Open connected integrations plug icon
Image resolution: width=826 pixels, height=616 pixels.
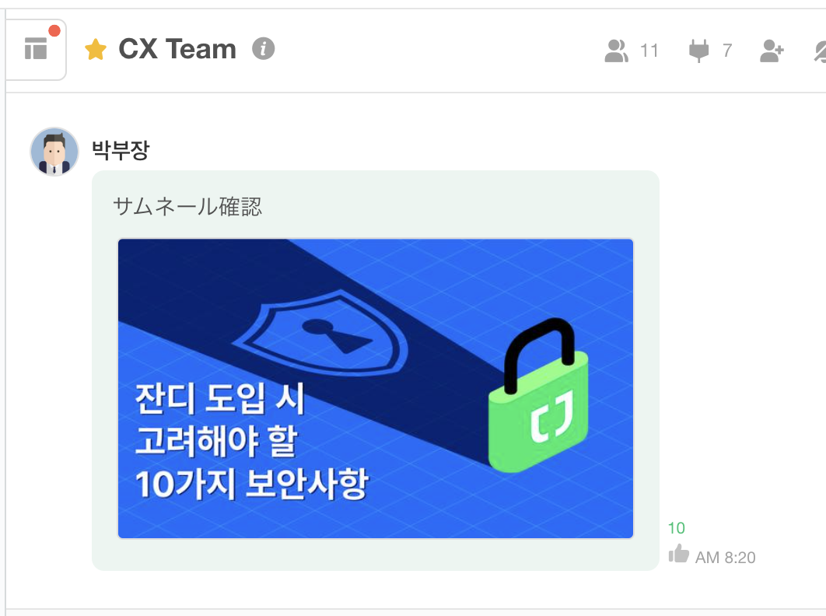click(x=699, y=51)
